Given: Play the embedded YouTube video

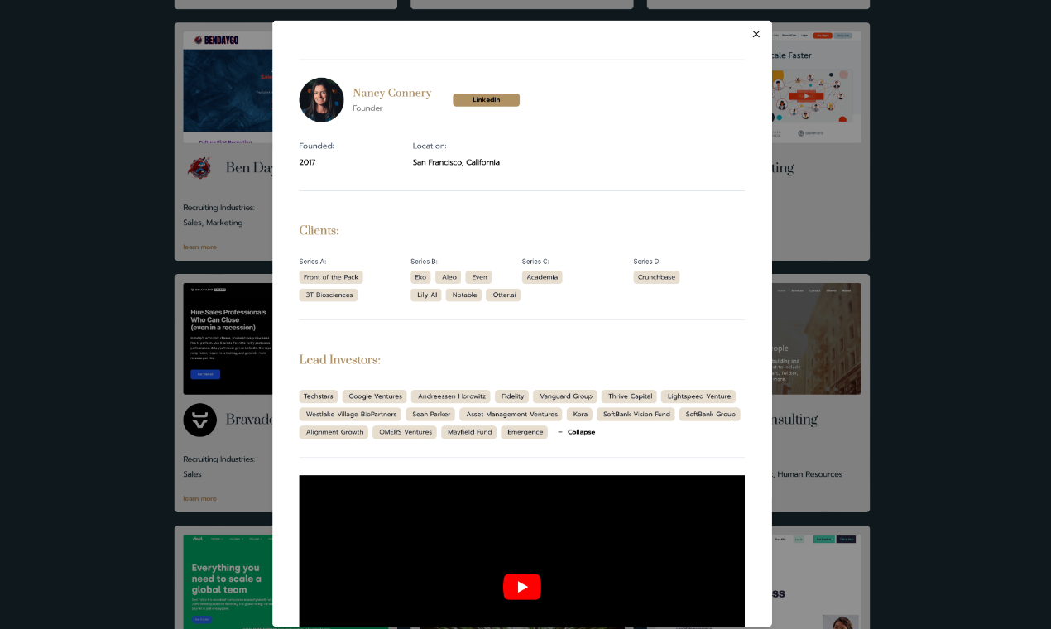Looking at the screenshot, I should 522,587.
